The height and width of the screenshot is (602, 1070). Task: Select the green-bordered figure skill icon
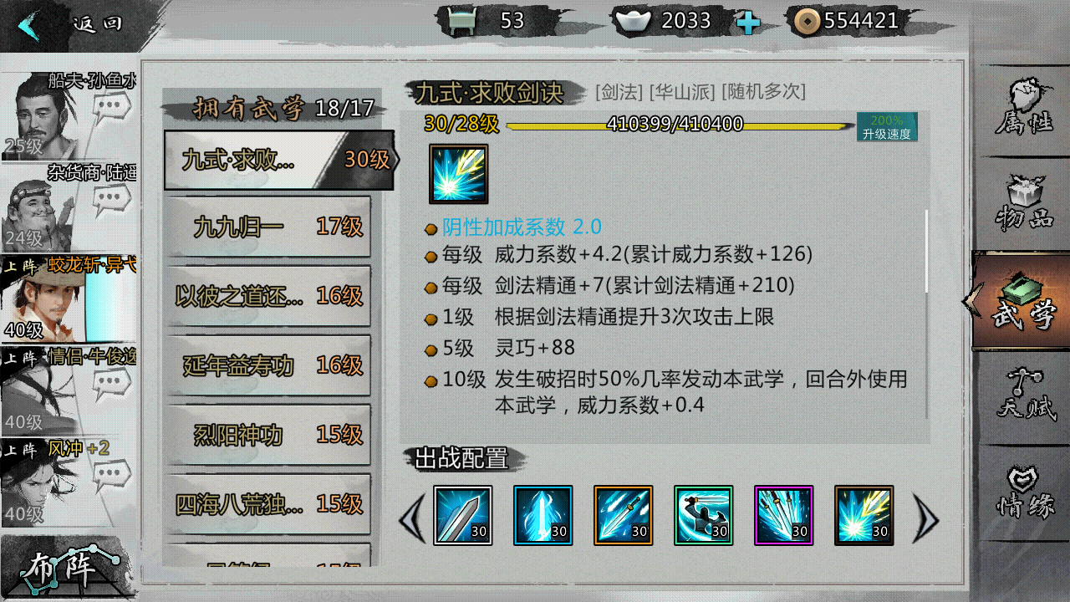704,516
